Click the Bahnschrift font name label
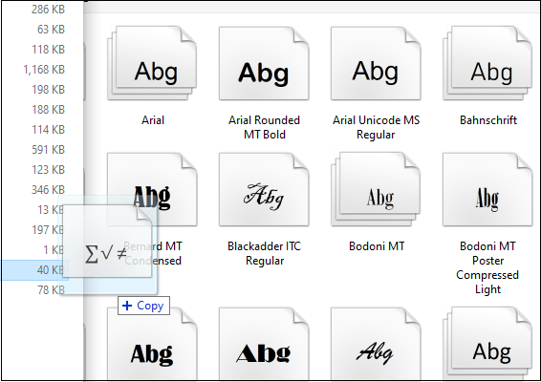This screenshot has width=541, height=382. coord(488,120)
